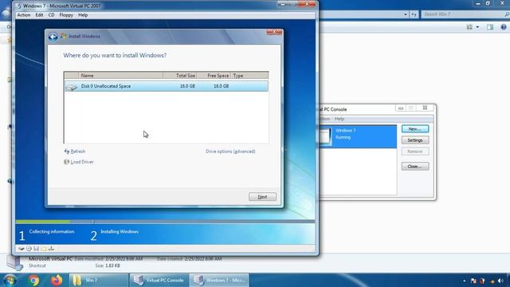Image resolution: width=510 pixels, height=287 pixels.
Task: Toggle the Explorer preview pane icon
Action: (490, 27)
